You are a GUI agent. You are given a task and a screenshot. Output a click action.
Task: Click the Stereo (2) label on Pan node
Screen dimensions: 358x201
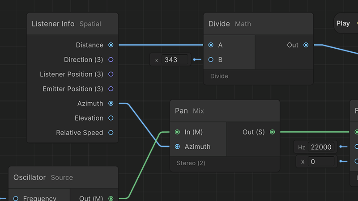[x=191, y=163]
